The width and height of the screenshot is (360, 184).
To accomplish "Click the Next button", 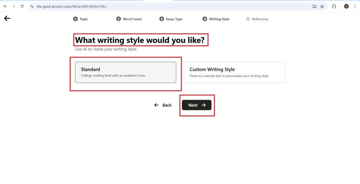I will coord(197,105).
